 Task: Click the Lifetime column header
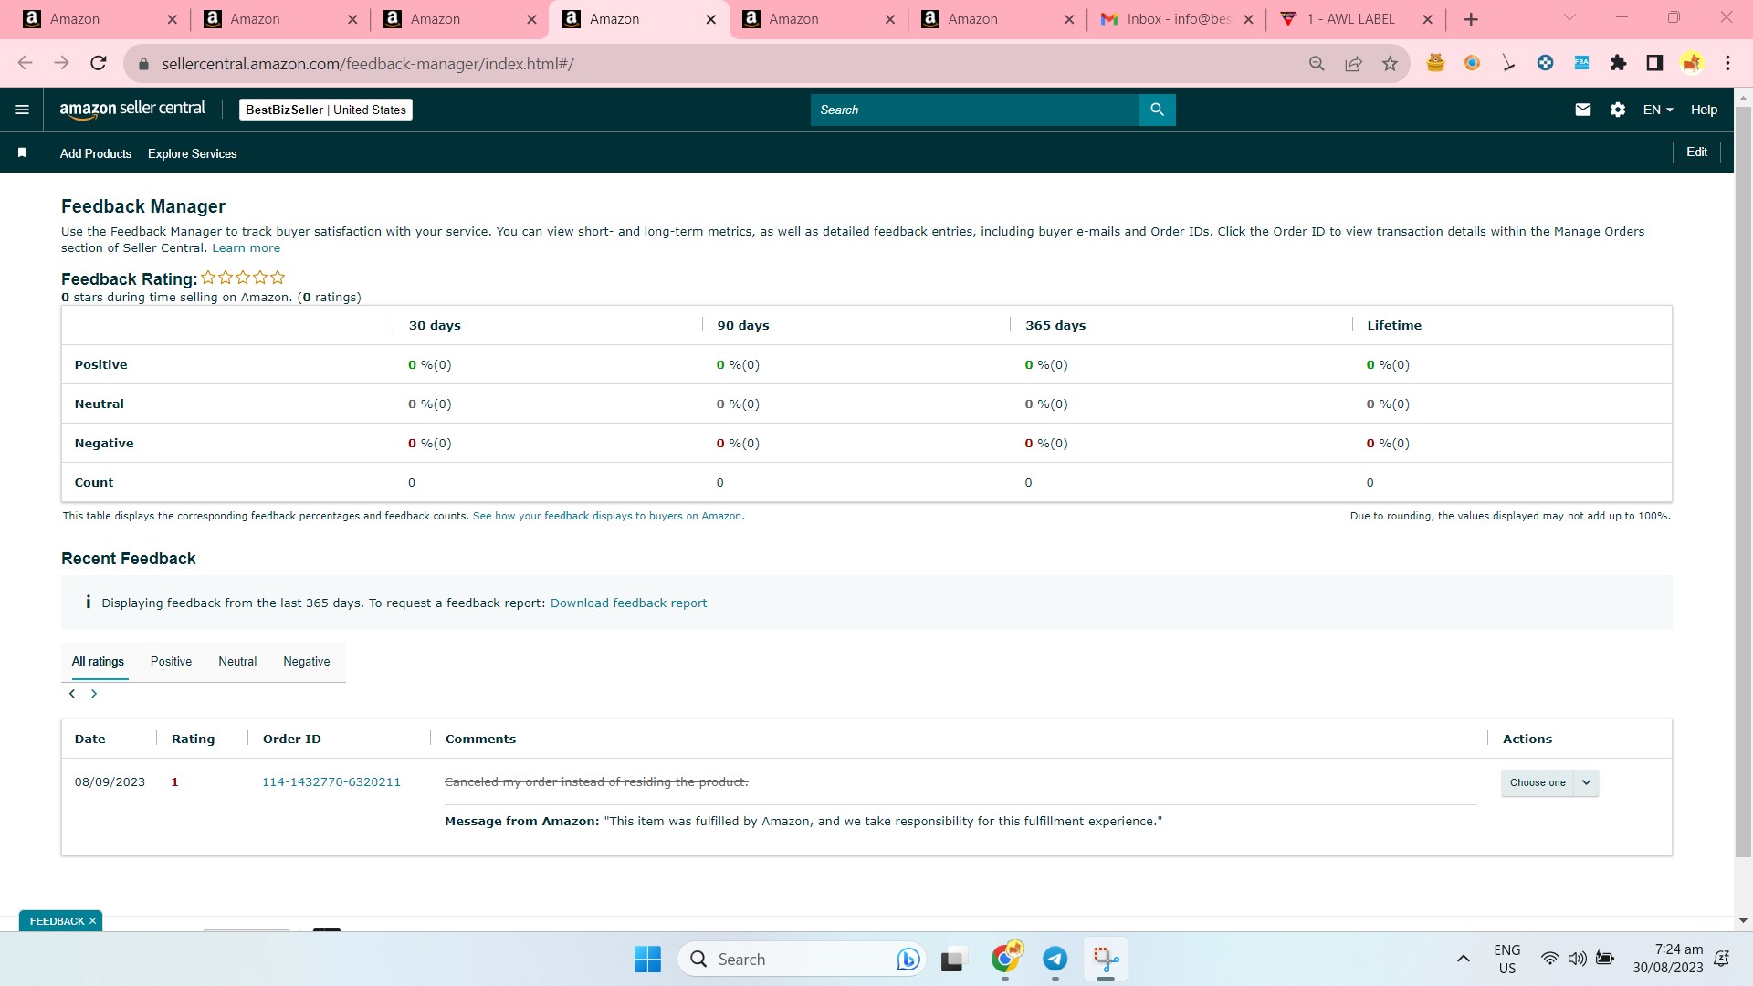tap(1394, 325)
